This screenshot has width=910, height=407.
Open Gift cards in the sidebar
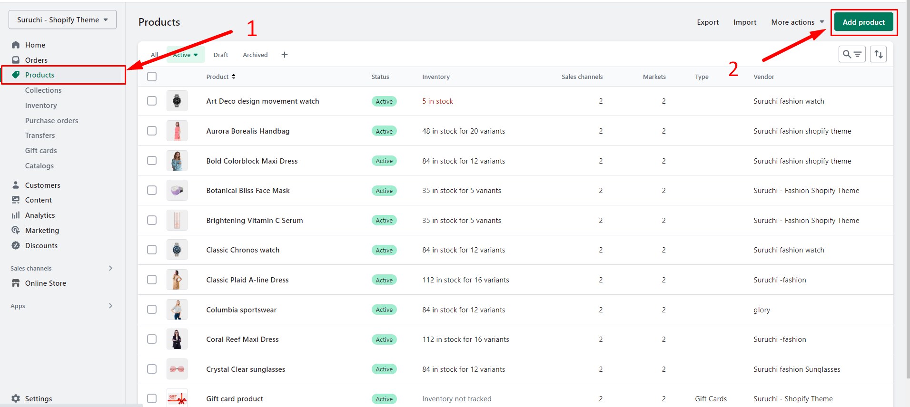41,150
